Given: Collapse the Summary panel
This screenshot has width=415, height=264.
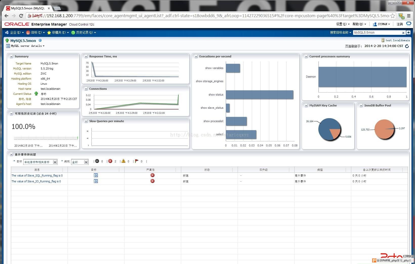Looking at the screenshot, I should click(11, 56).
